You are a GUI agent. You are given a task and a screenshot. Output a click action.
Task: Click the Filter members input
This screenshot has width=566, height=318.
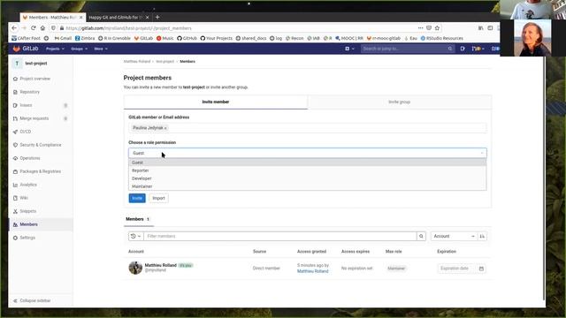click(279, 236)
